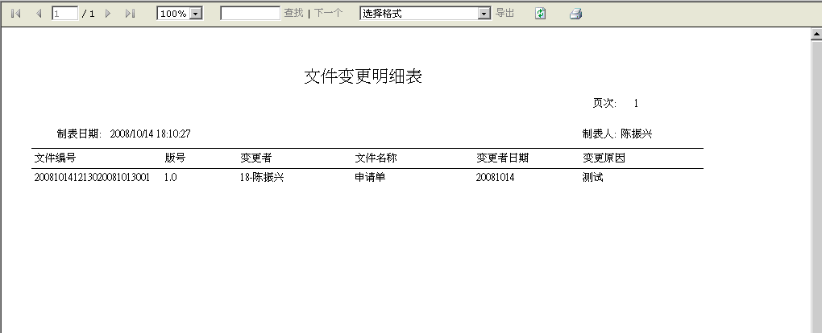Viewport: 822px width, 333px height.
Task: Click the 导出 export link
Action: tap(504, 14)
